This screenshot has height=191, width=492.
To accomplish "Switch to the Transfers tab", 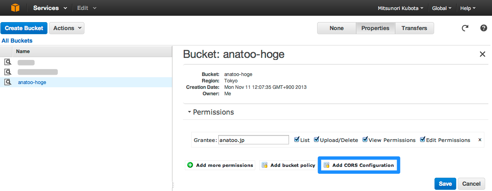I will tap(414, 28).
